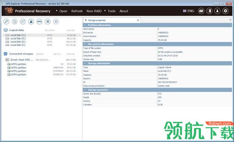Viewport: 234px width, 142px height.
Task: Click 'System read' data access value
Action: coord(163,86)
